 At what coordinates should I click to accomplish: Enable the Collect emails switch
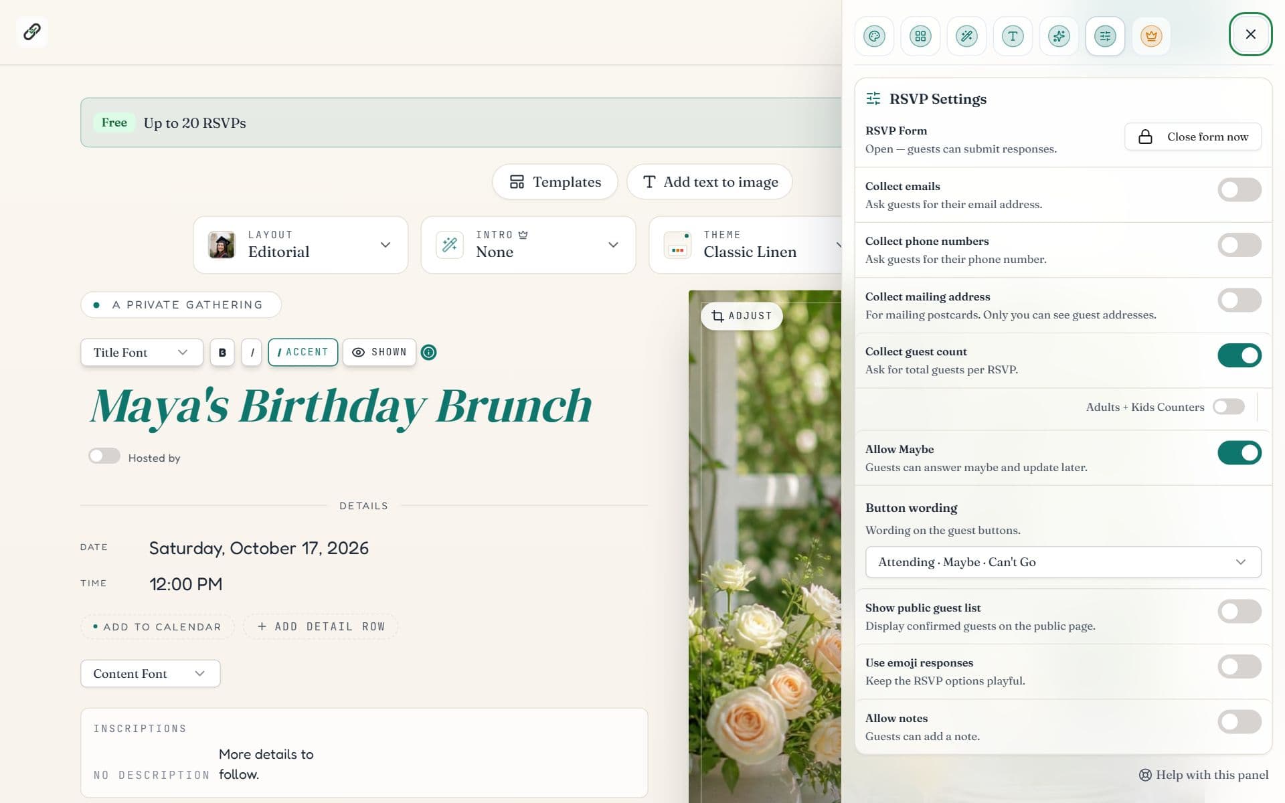1239,190
